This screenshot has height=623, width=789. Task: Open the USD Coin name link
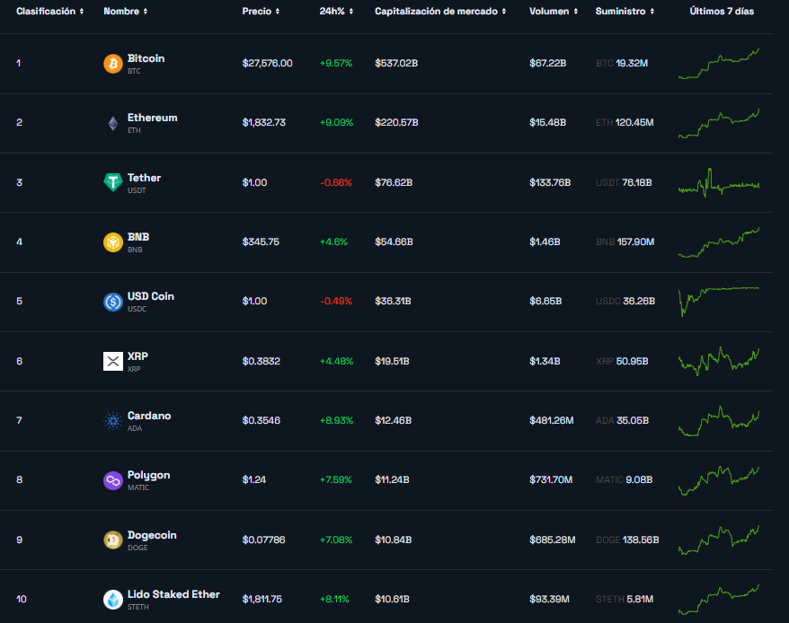[x=150, y=296]
